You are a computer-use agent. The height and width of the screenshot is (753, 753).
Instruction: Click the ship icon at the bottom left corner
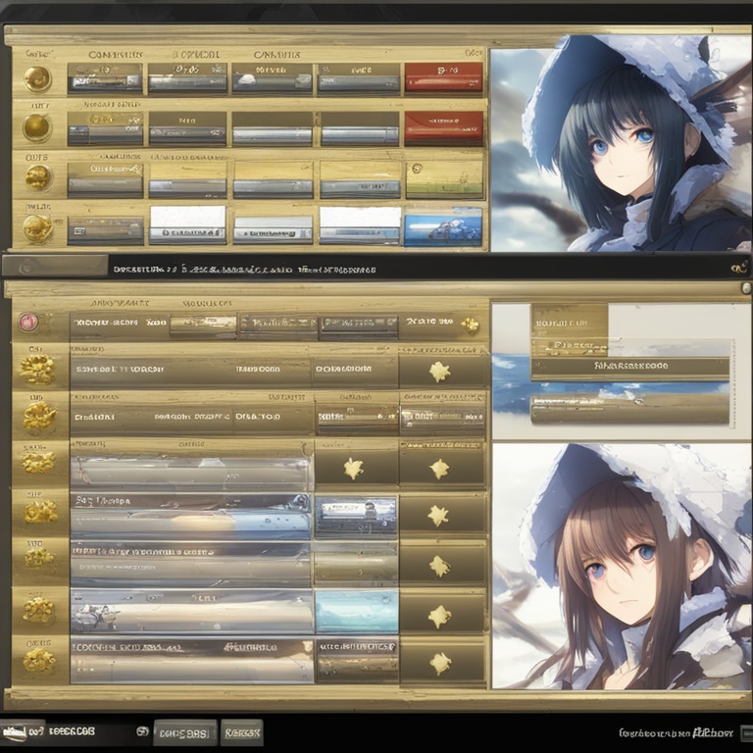14,731
